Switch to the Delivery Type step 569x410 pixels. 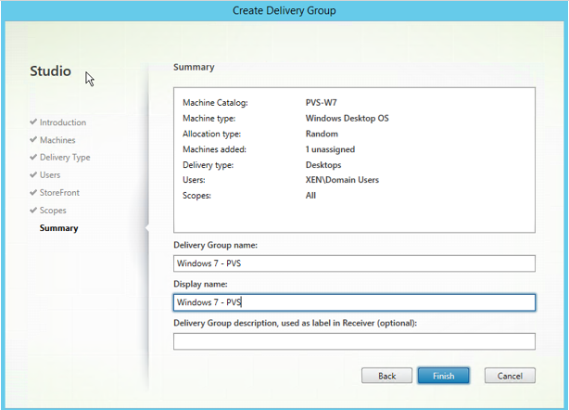[x=65, y=158]
